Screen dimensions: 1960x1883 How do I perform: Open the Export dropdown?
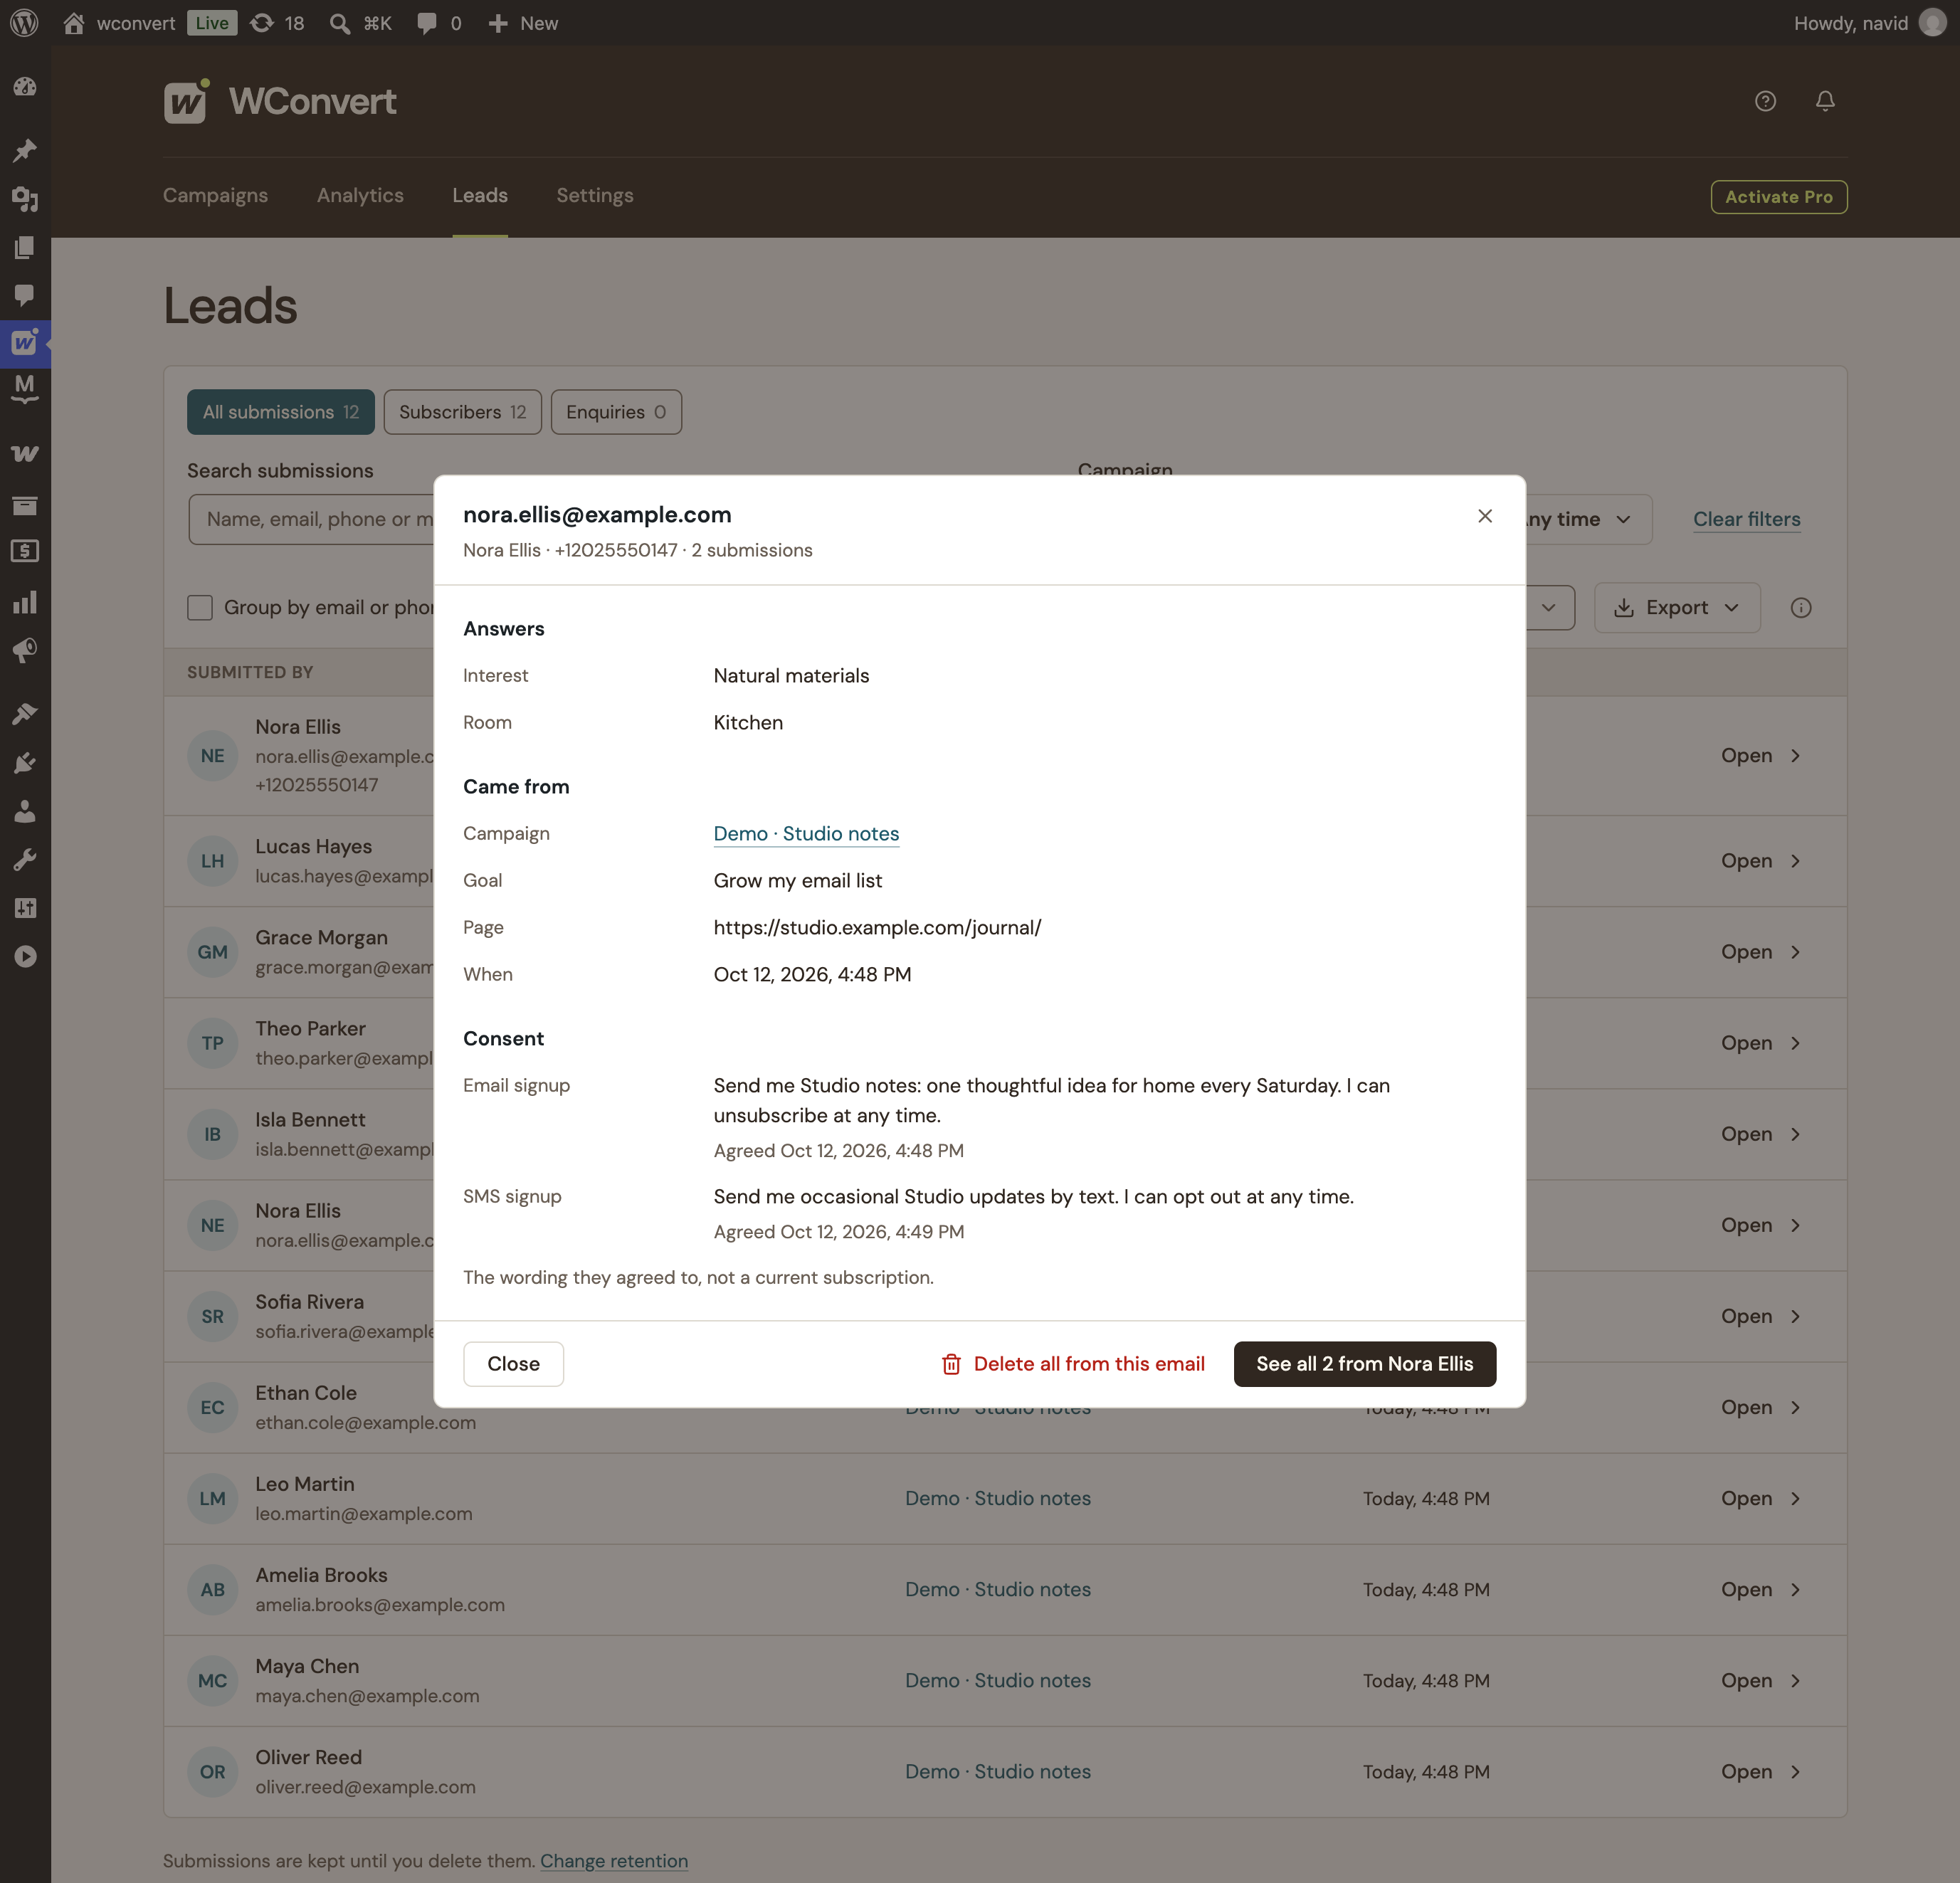(x=1677, y=607)
